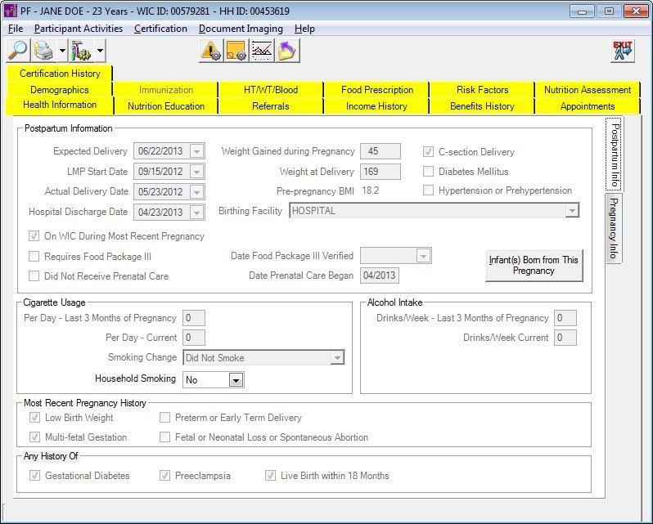Toggle On WIC During Most Recent Pregnancy
The image size is (653, 524).
(x=34, y=236)
